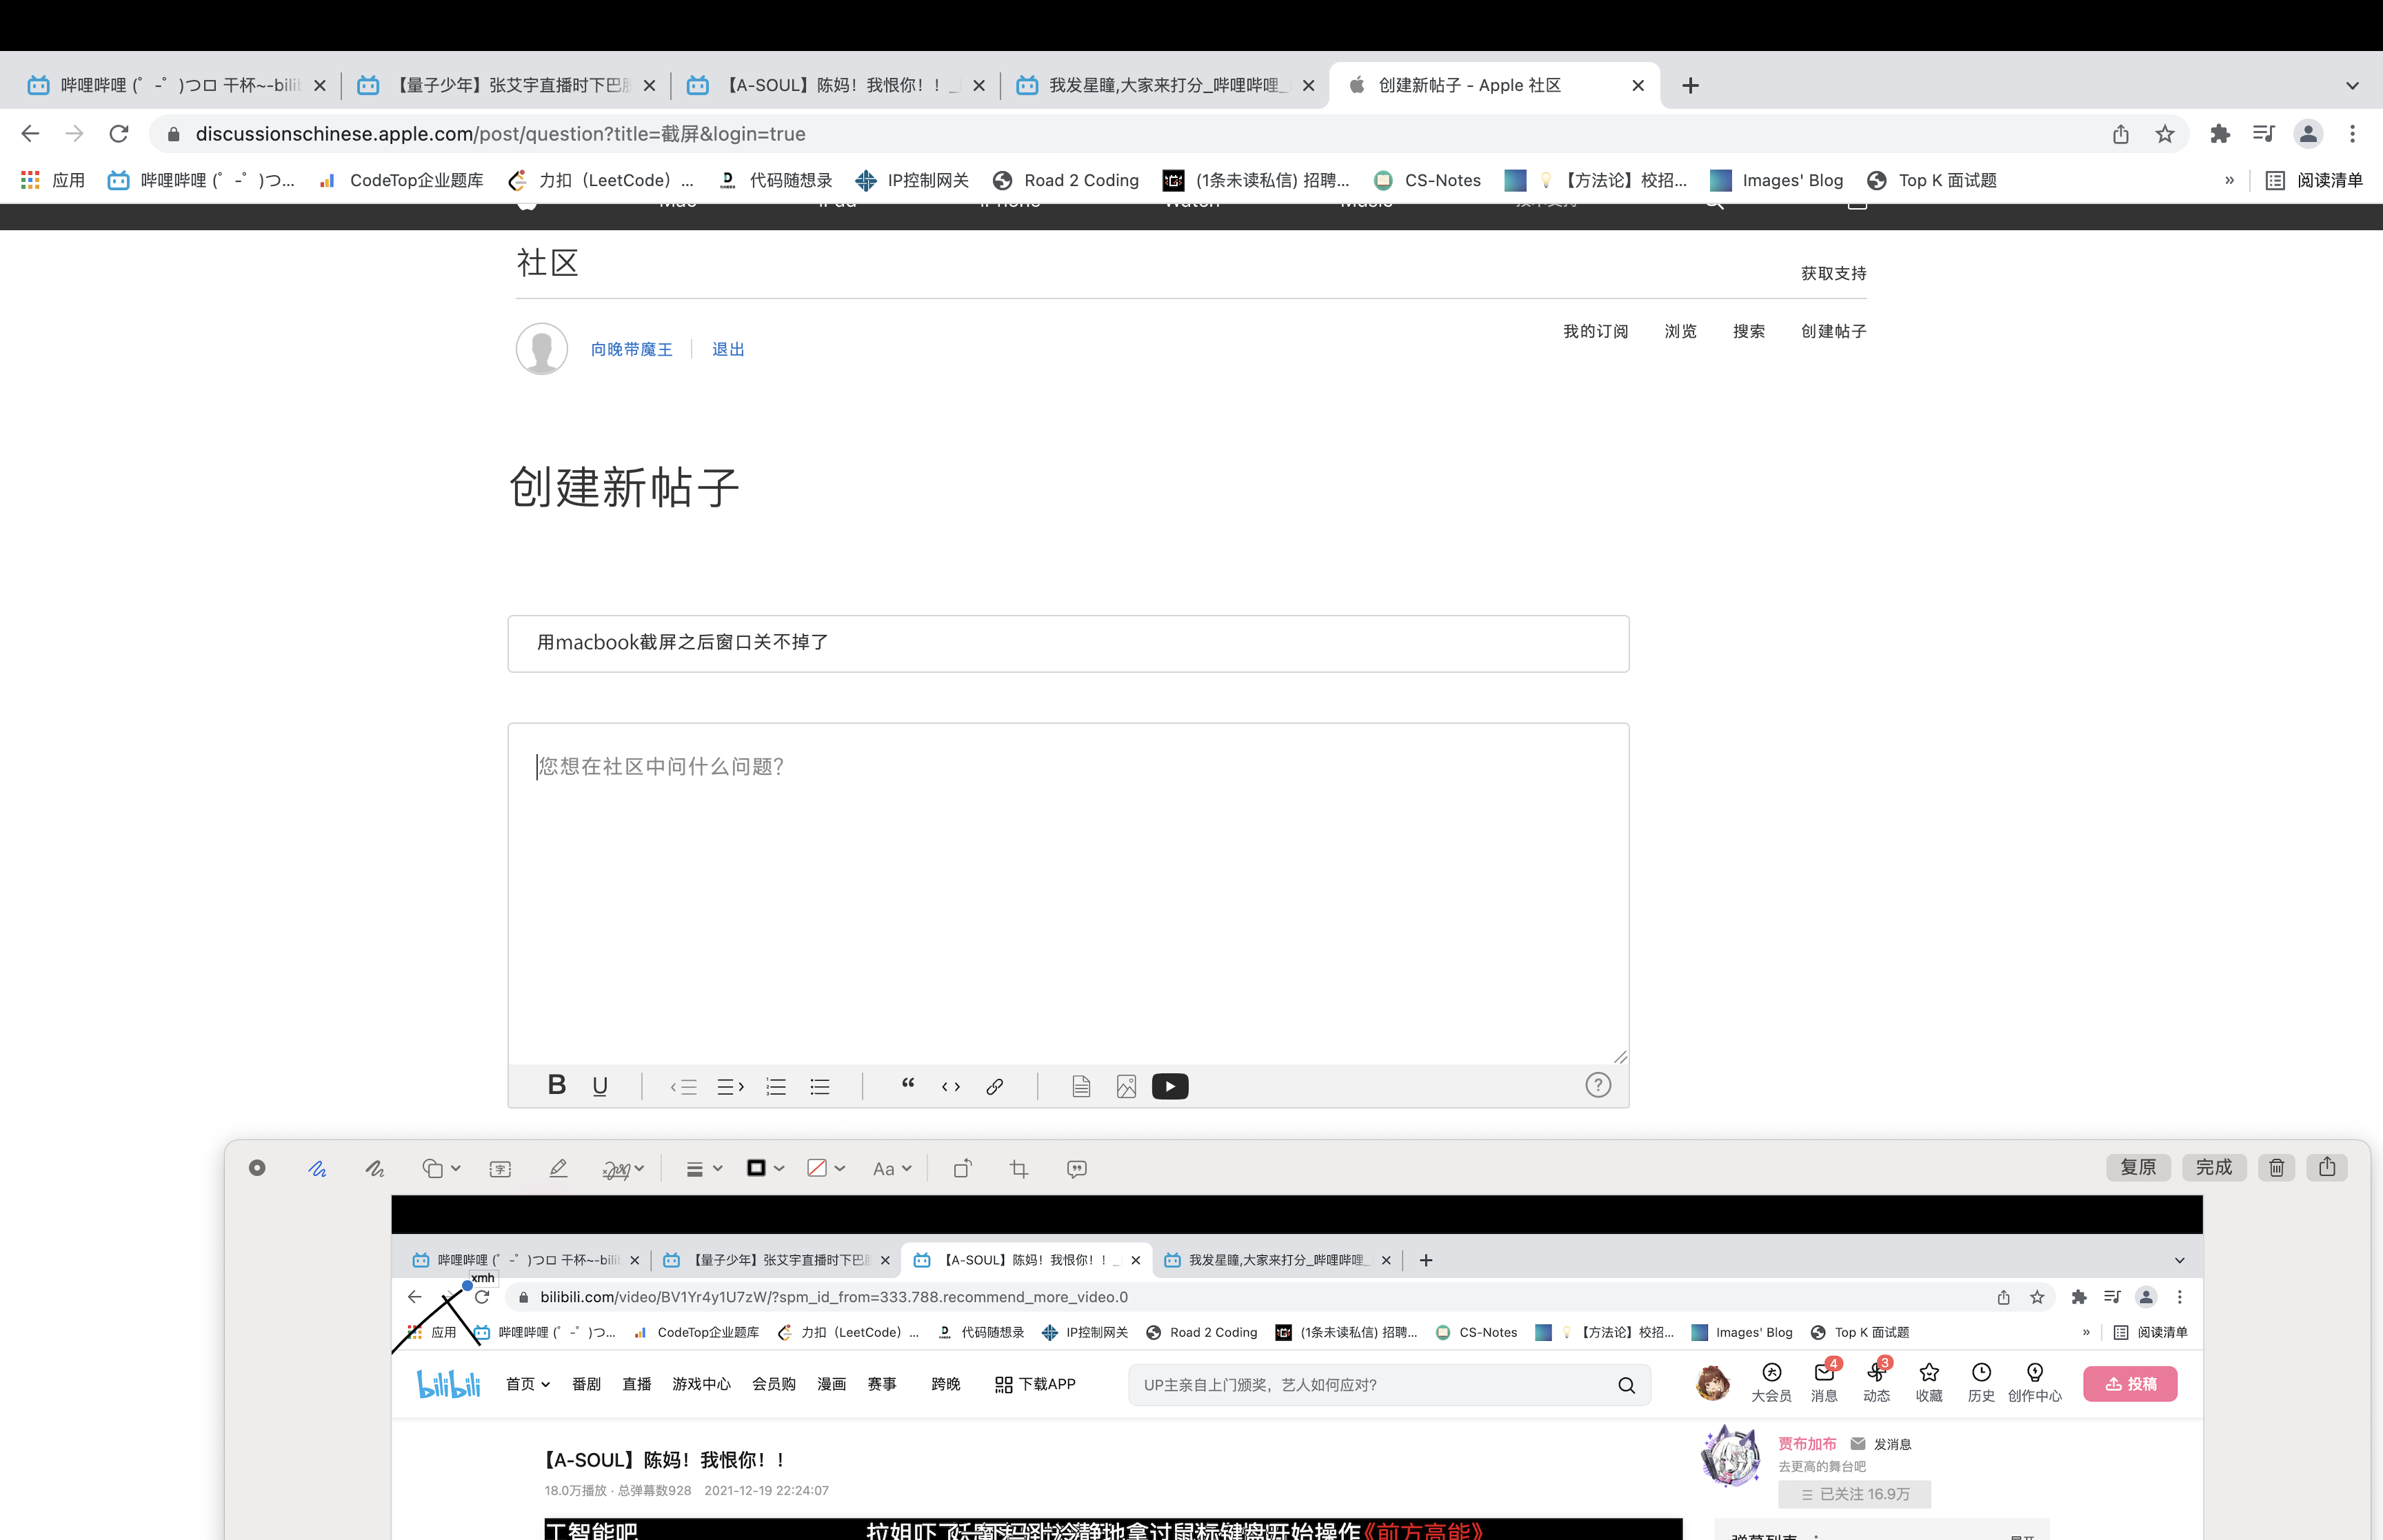Insert an image into the post
The image size is (2383, 1540).
pyautogui.click(x=1126, y=1086)
